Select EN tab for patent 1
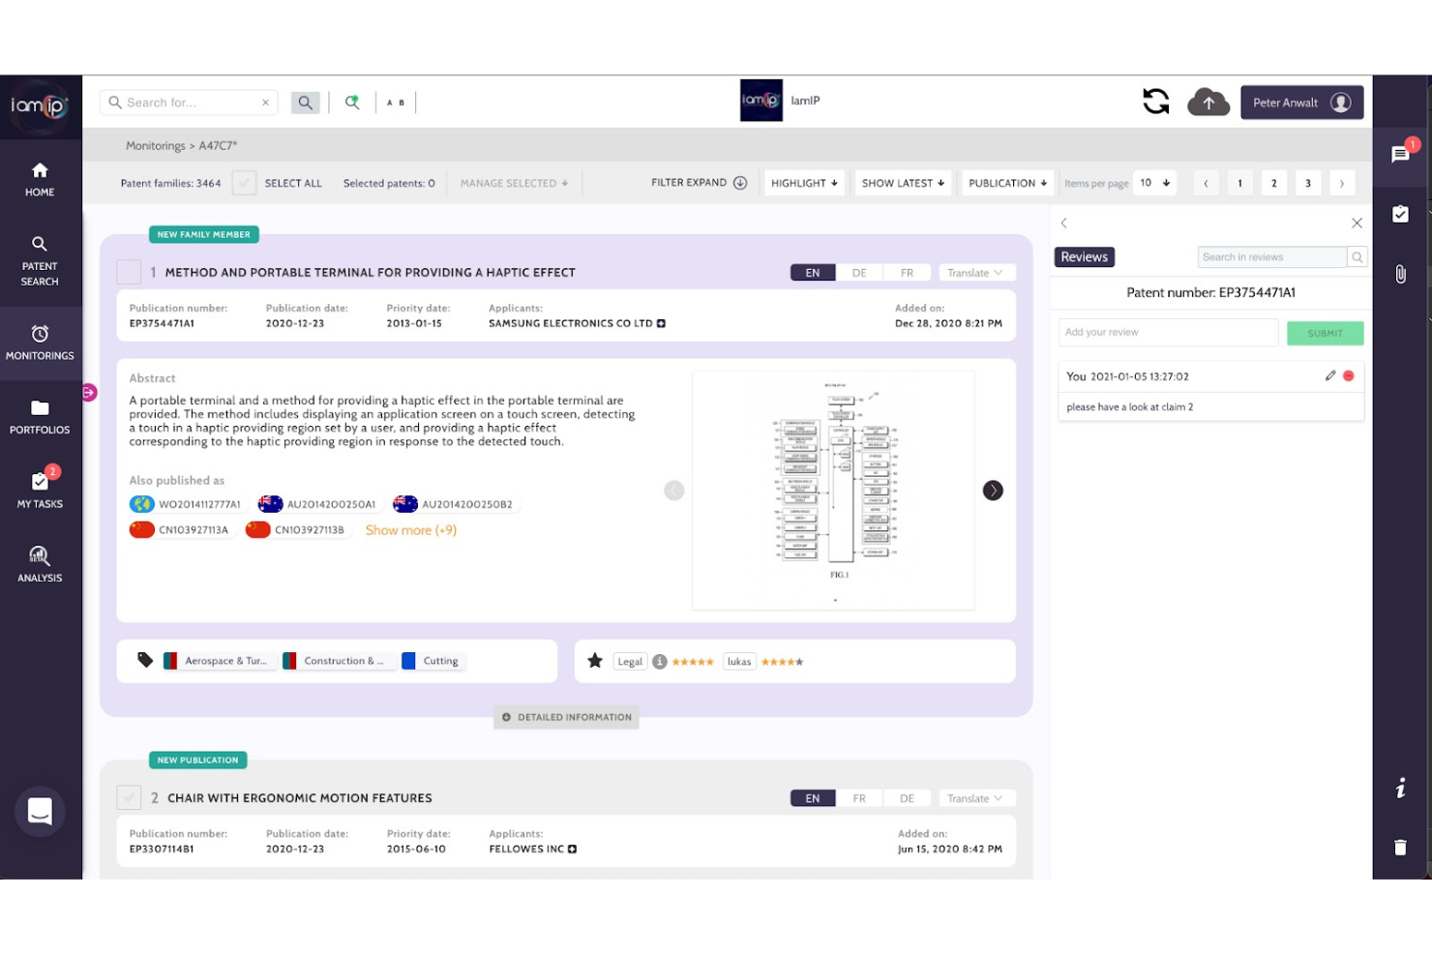Image resolution: width=1432 pixels, height=955 pixels. pyautogui.click(x=813, y=273)
